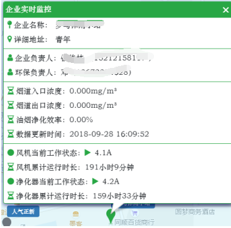Click the person icon beside 环保负责人
This screenshot has width=231, height=228.
tap(10, 72)
